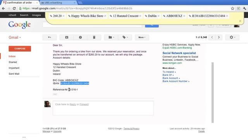Close the yellow clipboard bar
Screen dimensions: 248x140
[240, 21]
